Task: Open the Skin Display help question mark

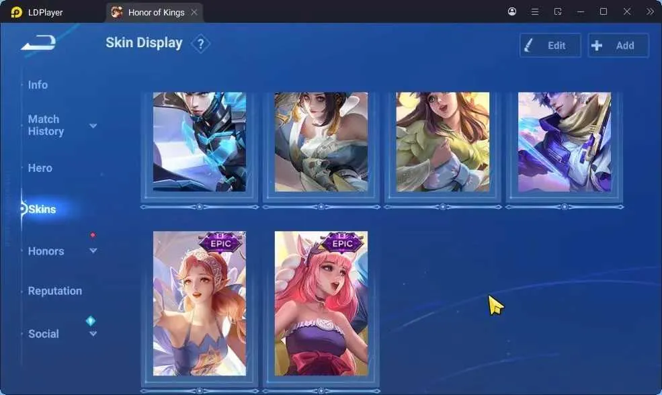Action: coord(200,44)
